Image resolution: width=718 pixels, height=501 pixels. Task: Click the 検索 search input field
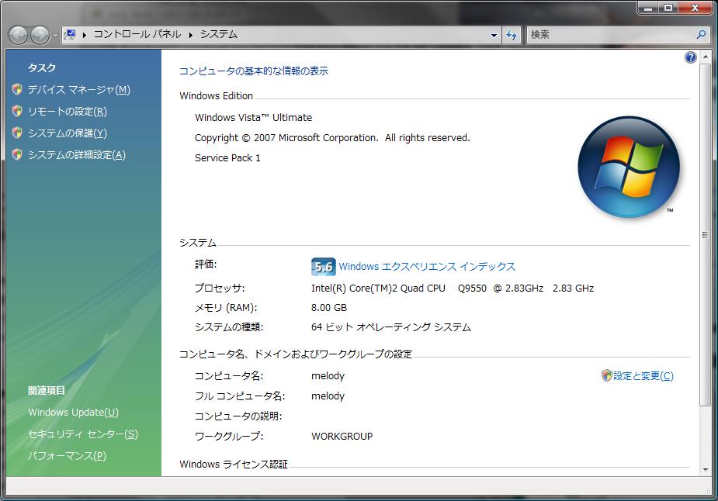coord(611,34)
